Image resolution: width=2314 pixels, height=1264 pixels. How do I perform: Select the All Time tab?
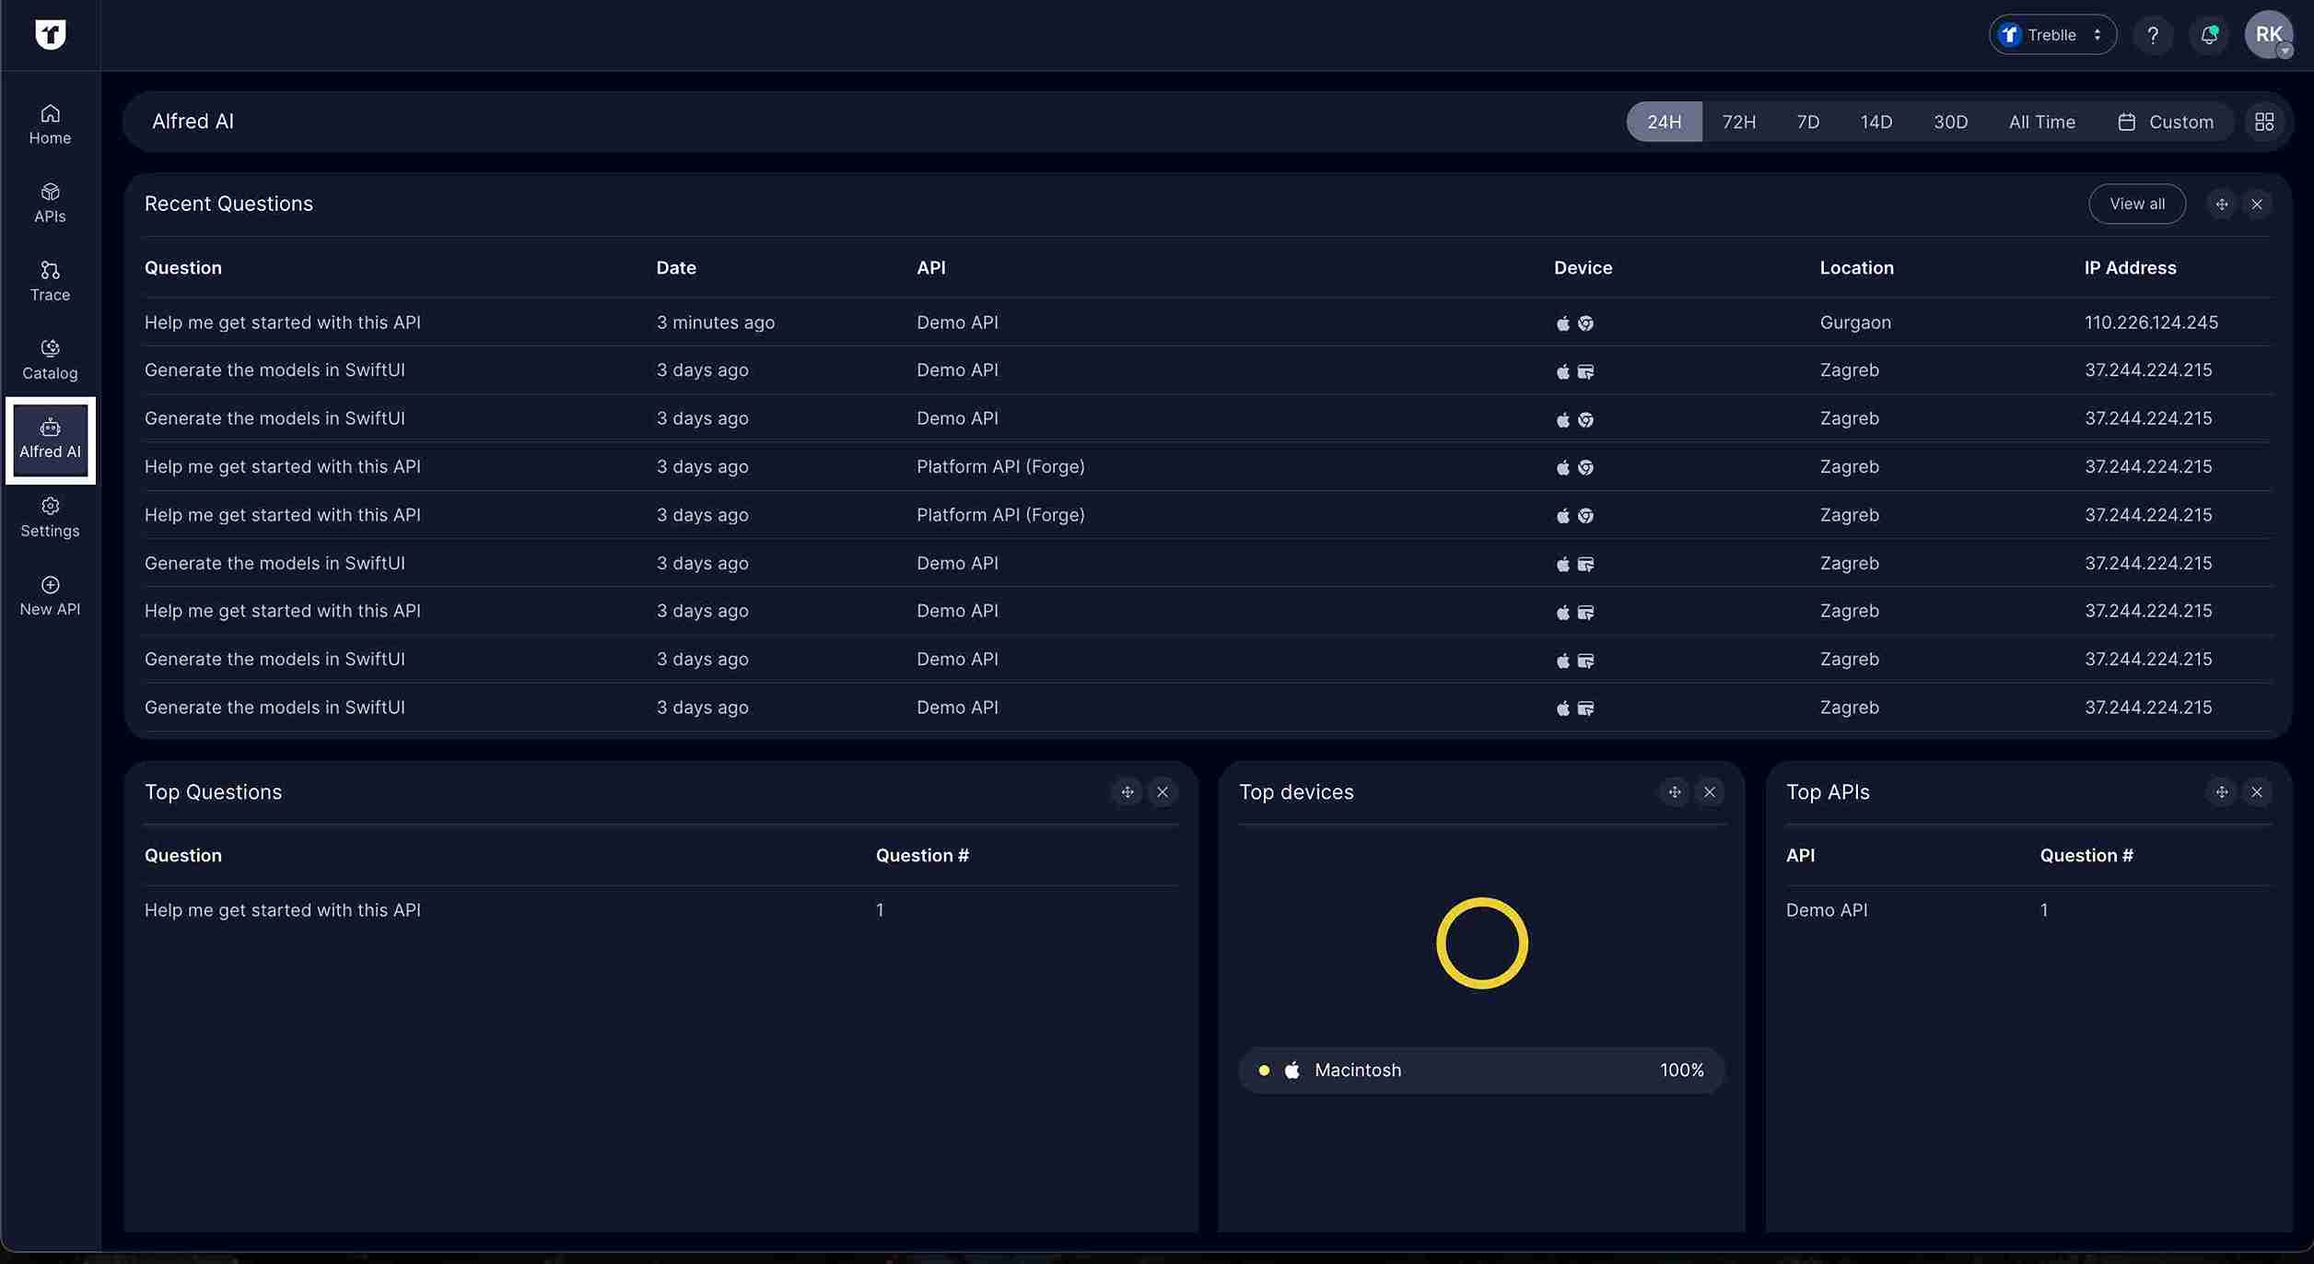[2042, 121]
